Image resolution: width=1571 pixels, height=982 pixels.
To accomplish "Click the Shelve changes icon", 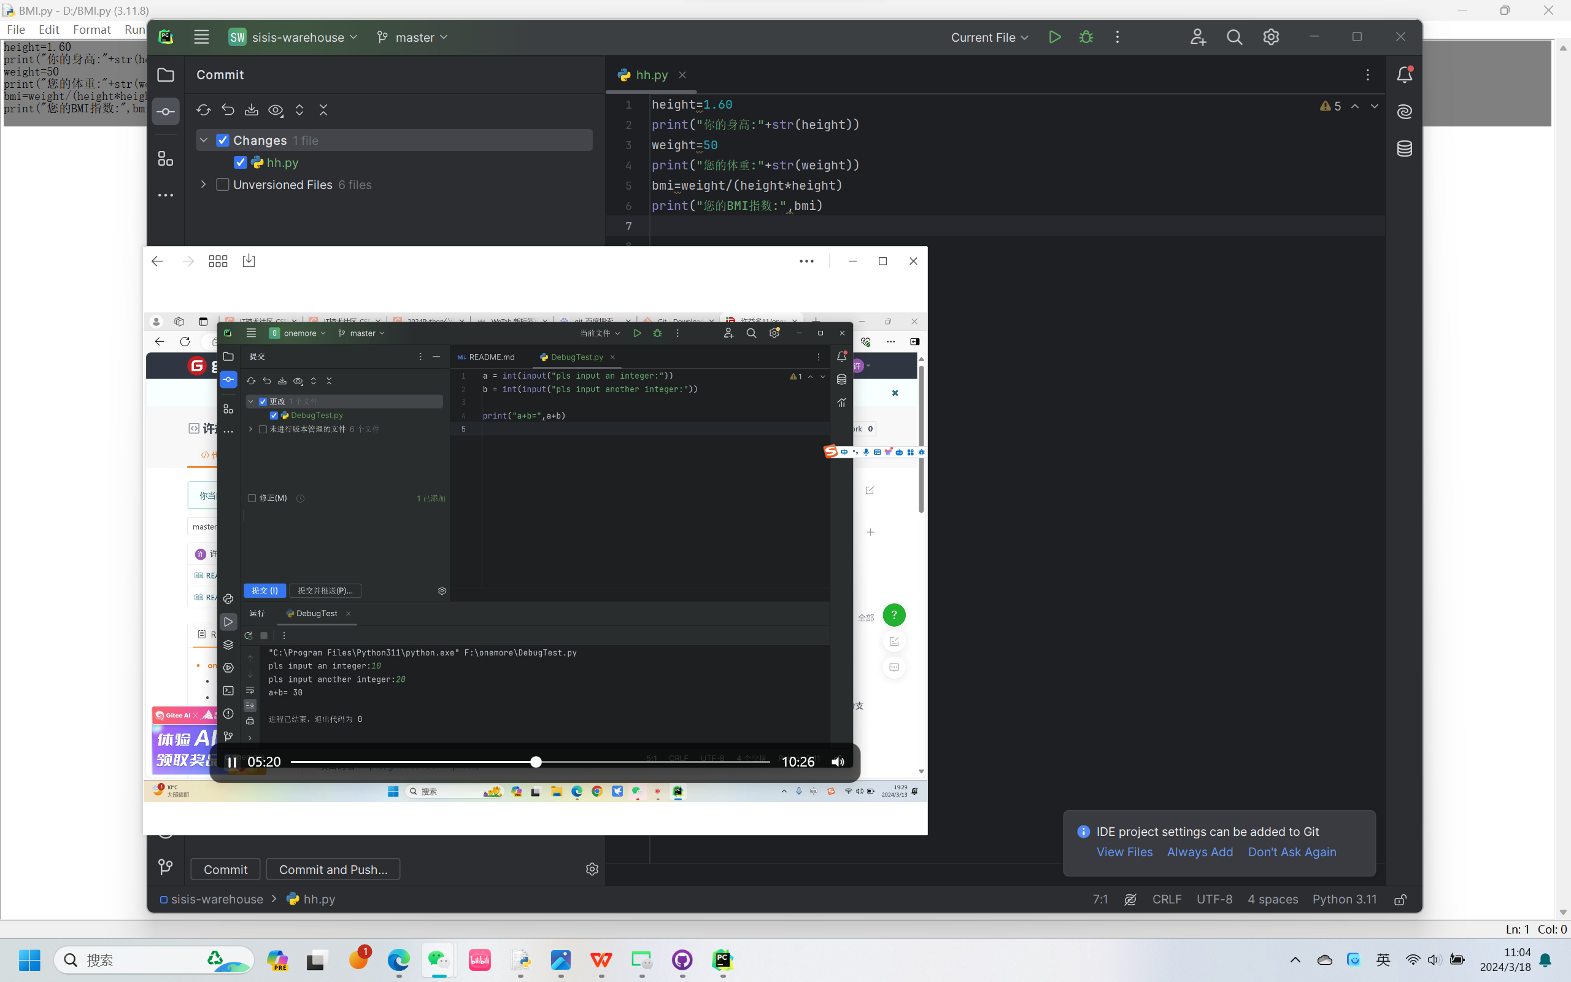I will point(251,110).
